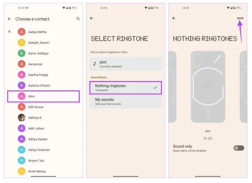Tap back arrow on Select Ringtone screen
The image size is (252, 183).
tap(92, 18)
